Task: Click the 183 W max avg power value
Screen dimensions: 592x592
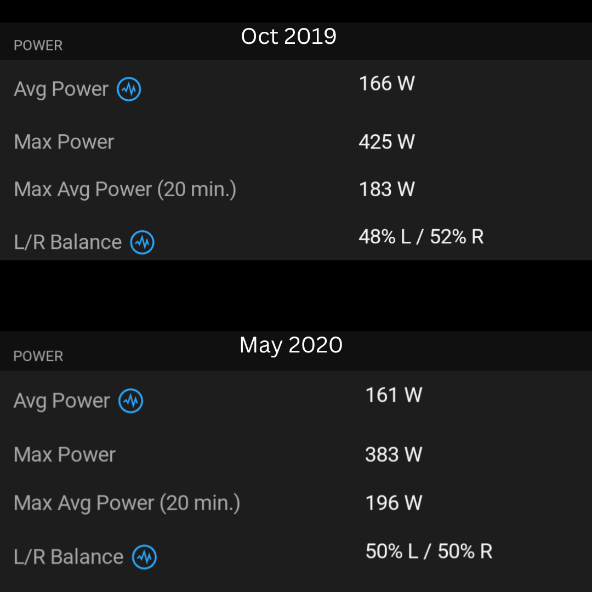Action: point(386,190)
